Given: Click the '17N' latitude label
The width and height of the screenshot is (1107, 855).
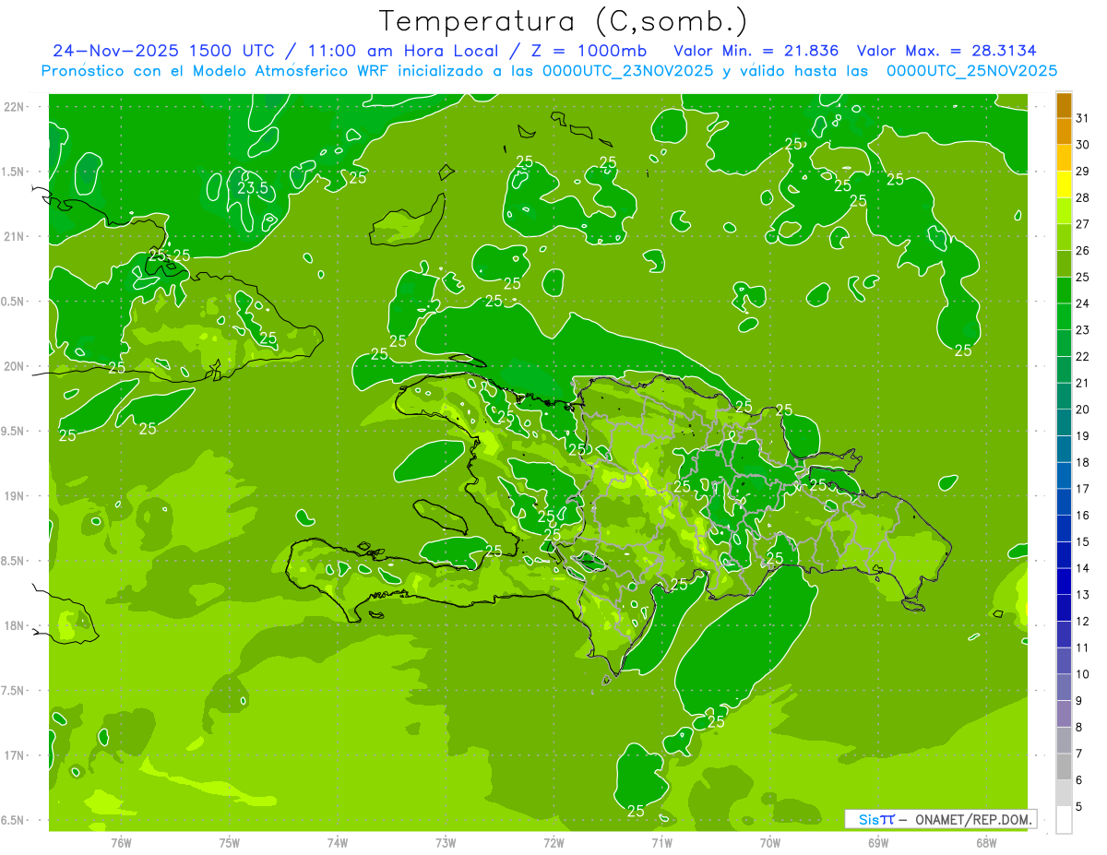Looking at the screenshot, I should (13, 755).
